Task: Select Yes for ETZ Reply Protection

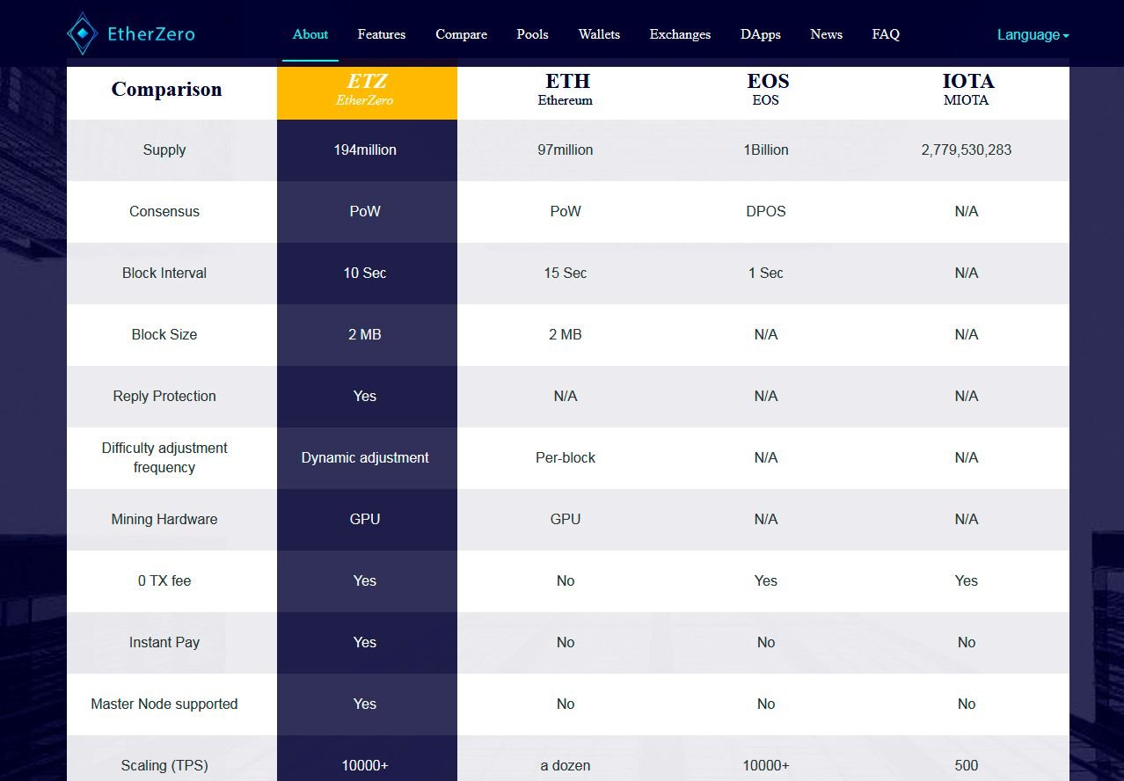Action: tap(365, 397)
